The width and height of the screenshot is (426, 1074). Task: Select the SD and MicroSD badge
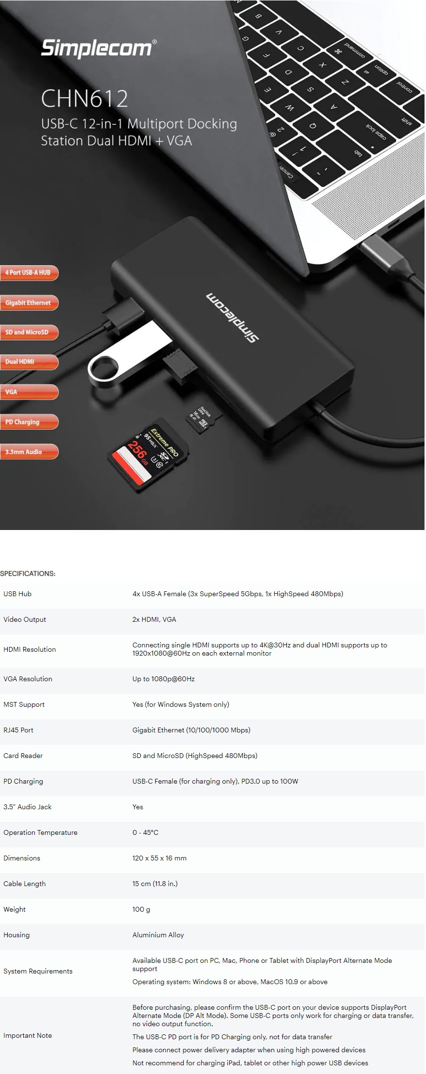(x=29, y=332)
